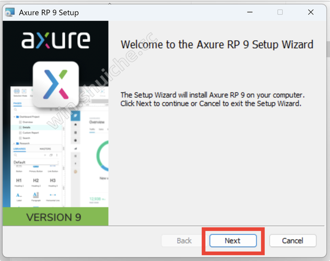The image size is (330, 261).
Task: Click the VERSION 9 green banner
Action: pos(55,217)
